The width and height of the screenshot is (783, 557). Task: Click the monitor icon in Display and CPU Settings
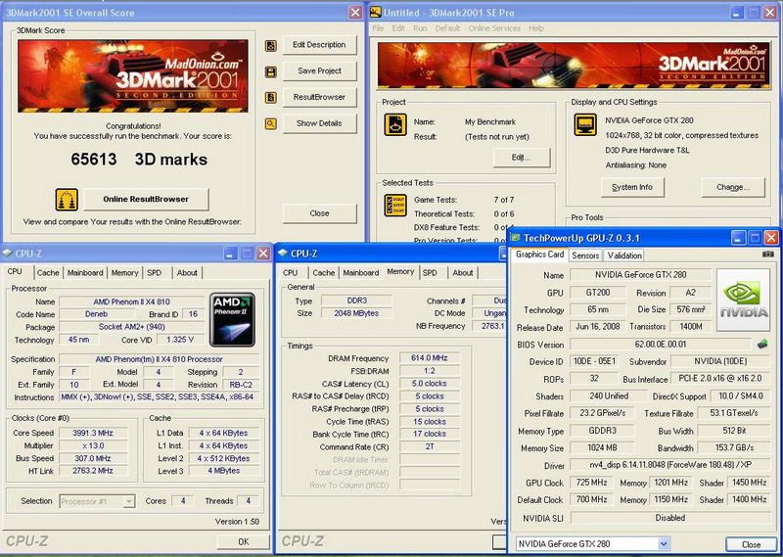click(x=584, y=124)
